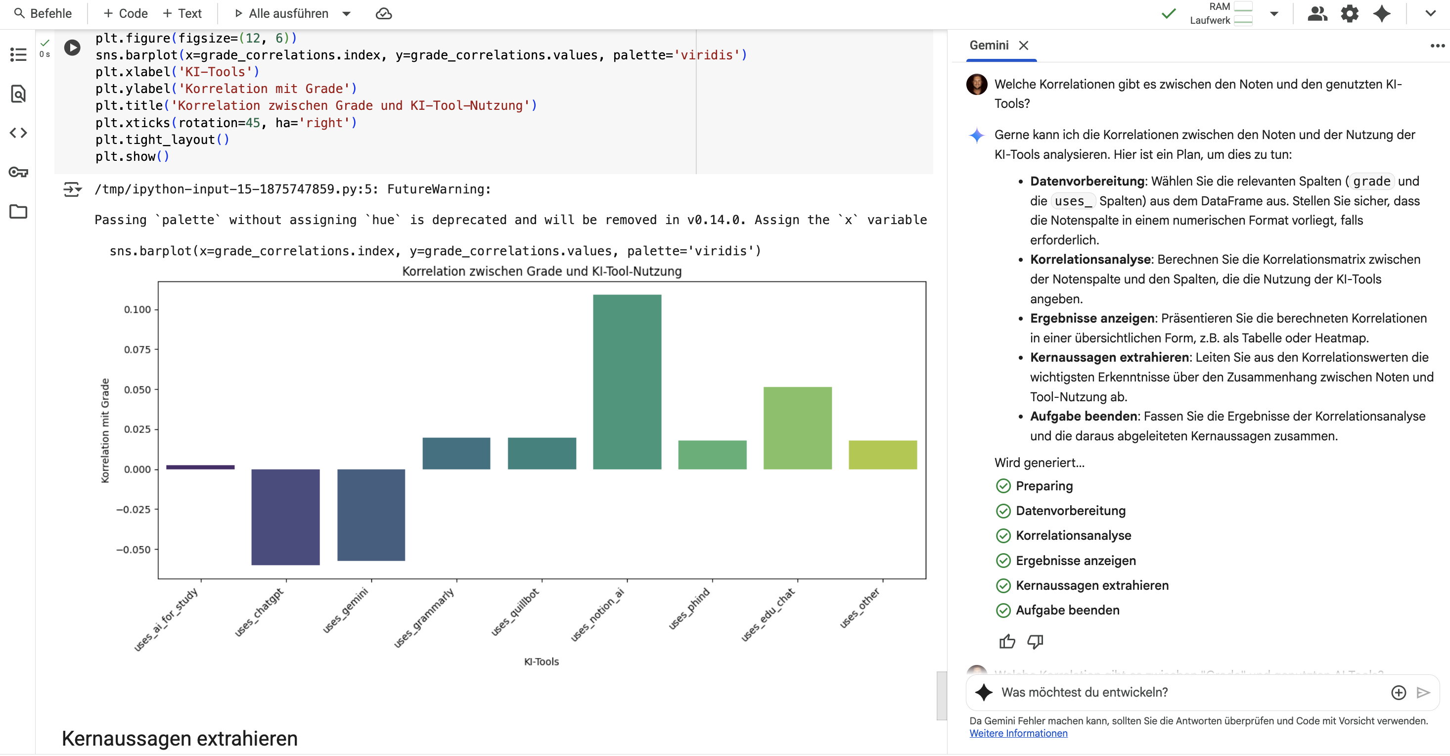
Task: Open the find and replace sidebar icon
Action: [x=18, y=94]
